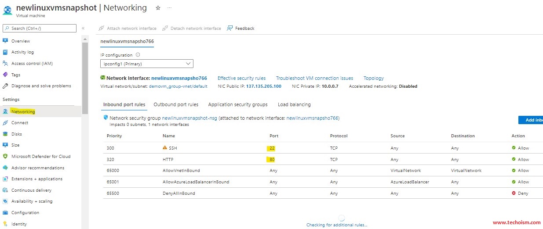Switch to Inbound port rules tab
543x229 pixels.
(x=124, y=104)
